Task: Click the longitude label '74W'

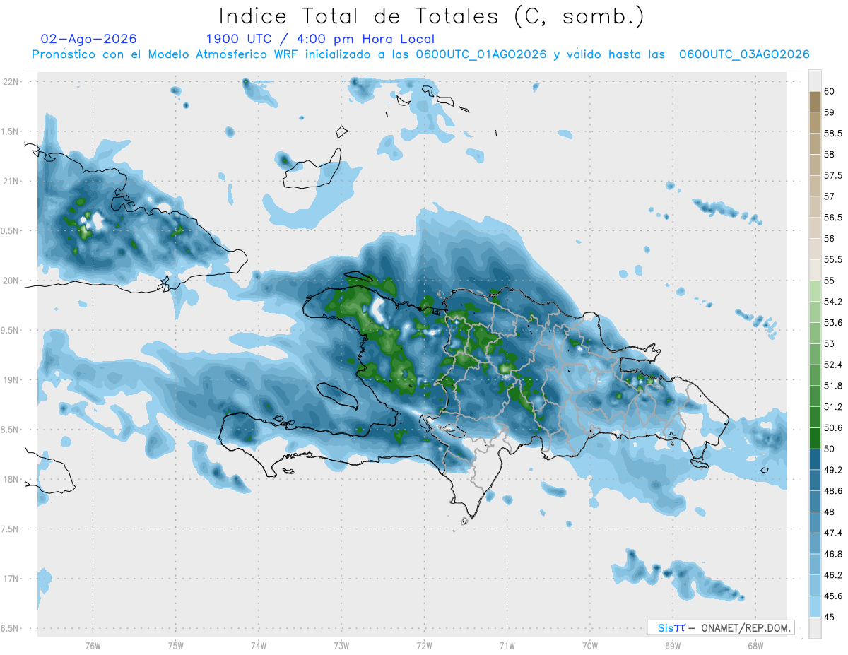Action: pos(258,645)
